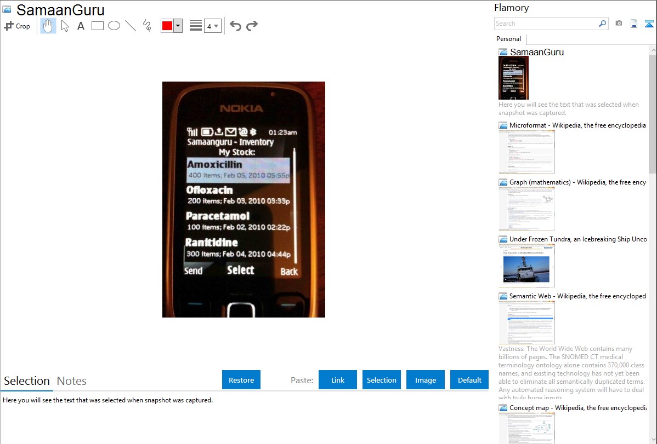The height and width of the screenshot is (444, 657).
Task: Capture a snapshot with camera icon
Action: 619,24
